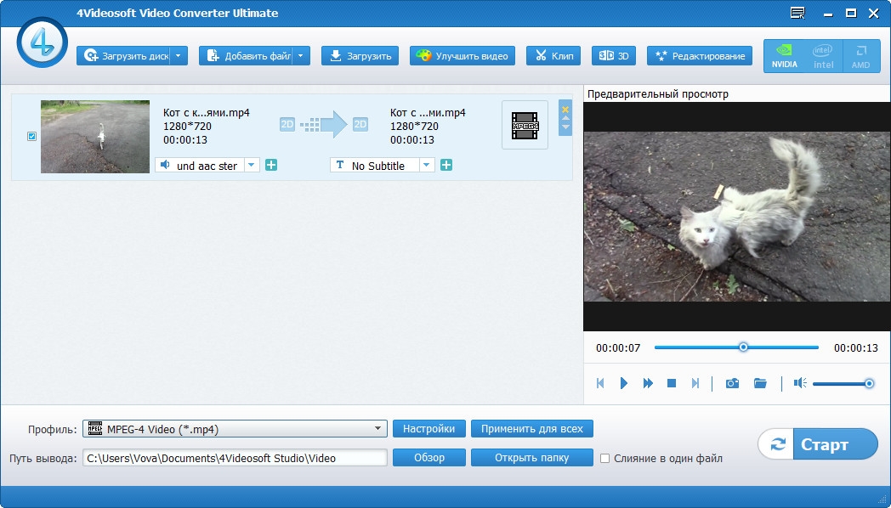
Task: Open the 3D toolbar item
Action: click(614, 56)
